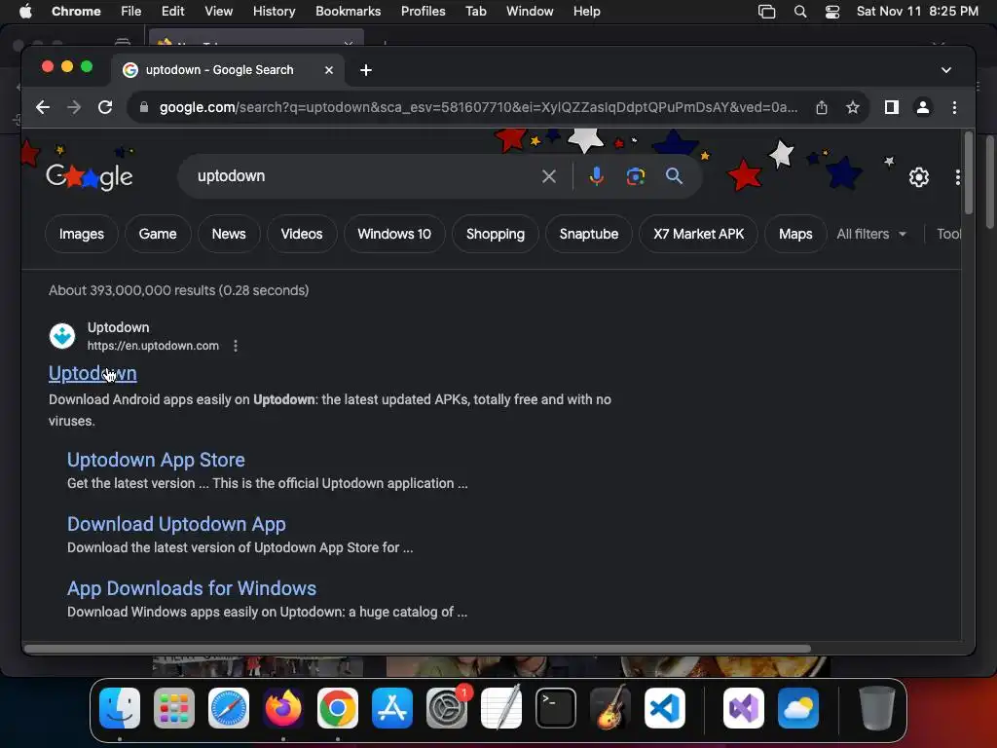Open the Uptodown main result link
Image resolution: width=997 pixels, height=748 pixels.
(92, 373)
